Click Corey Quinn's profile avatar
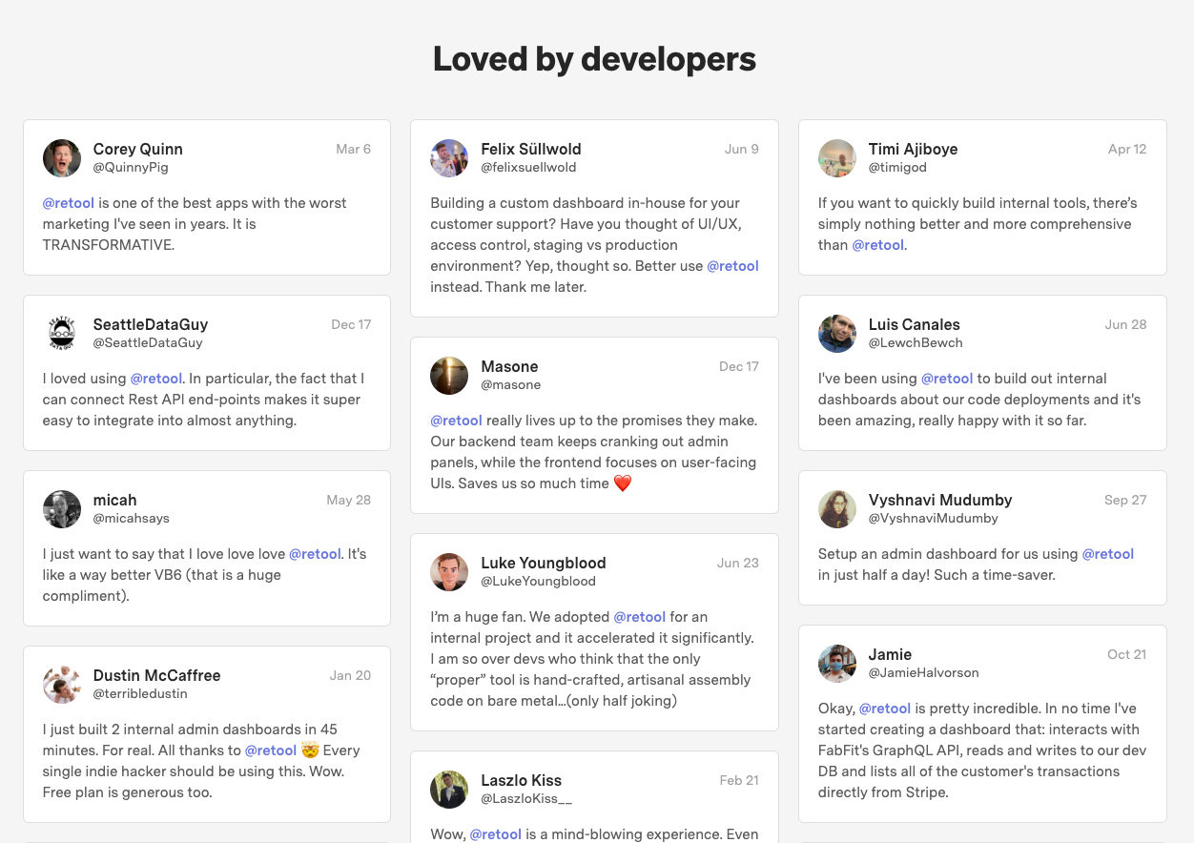1194x843 pixels. [62, 158]
